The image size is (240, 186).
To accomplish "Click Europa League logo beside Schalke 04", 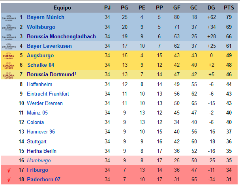I will (x=9, y=66).
